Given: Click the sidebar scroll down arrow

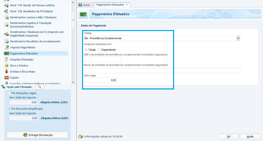Looking at the screenshot, I should [73, 82].
